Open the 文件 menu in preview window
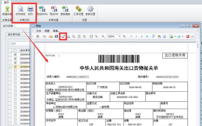The height and width of the screenshot is (126, 202). [39, 31]
